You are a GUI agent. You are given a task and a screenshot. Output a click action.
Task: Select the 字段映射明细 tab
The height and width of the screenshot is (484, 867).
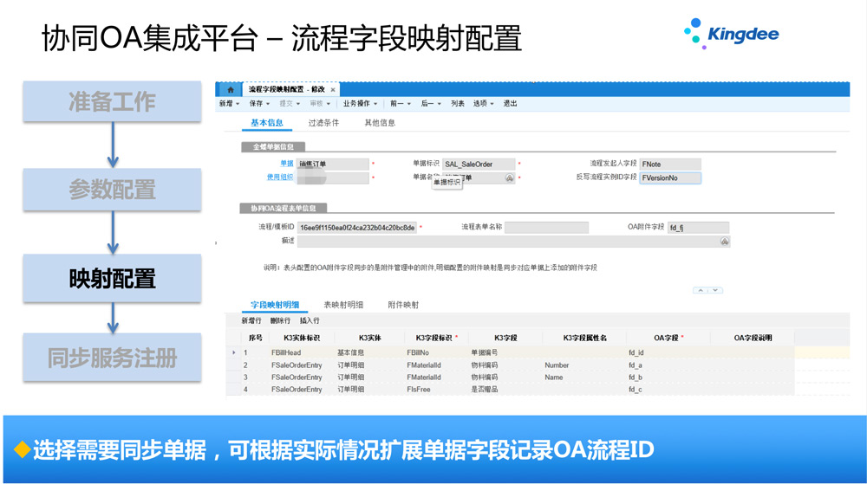tap(275, 305)
